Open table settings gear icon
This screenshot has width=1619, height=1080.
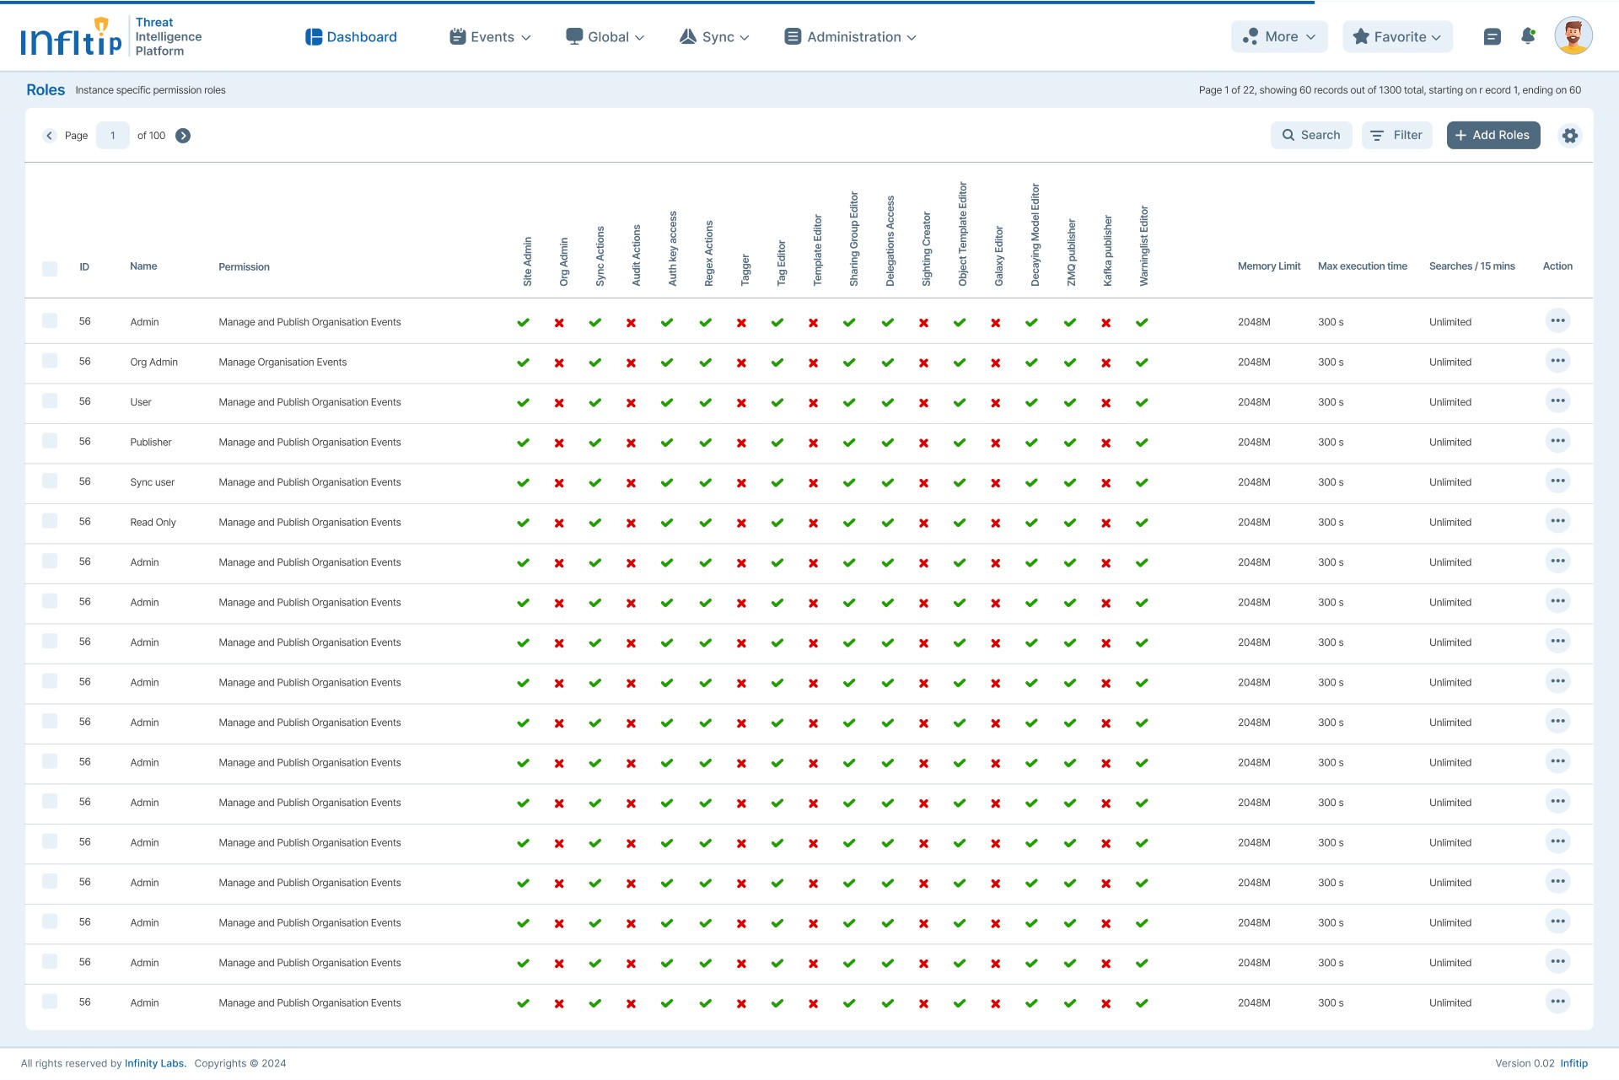[x=1569, y=136]
